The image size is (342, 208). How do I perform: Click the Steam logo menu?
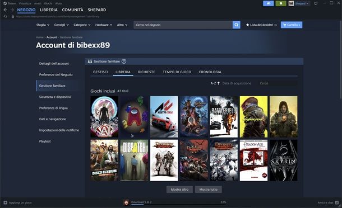coord(10,3)
